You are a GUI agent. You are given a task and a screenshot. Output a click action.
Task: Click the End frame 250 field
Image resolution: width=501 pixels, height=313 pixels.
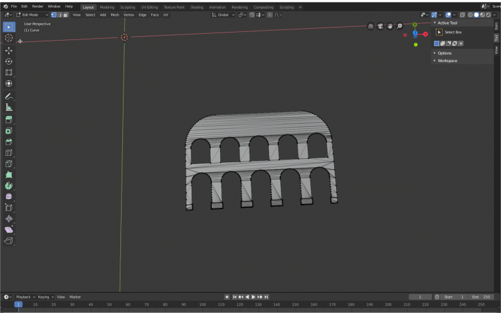pyautogui.click(x=482, y=297)
